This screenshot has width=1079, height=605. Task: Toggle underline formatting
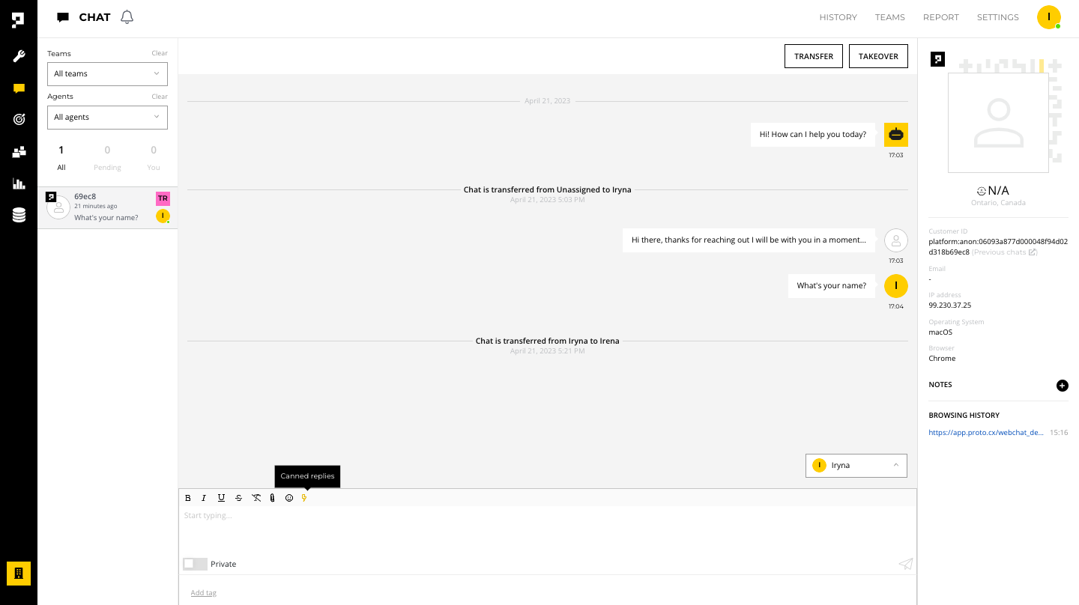point(221,498)
